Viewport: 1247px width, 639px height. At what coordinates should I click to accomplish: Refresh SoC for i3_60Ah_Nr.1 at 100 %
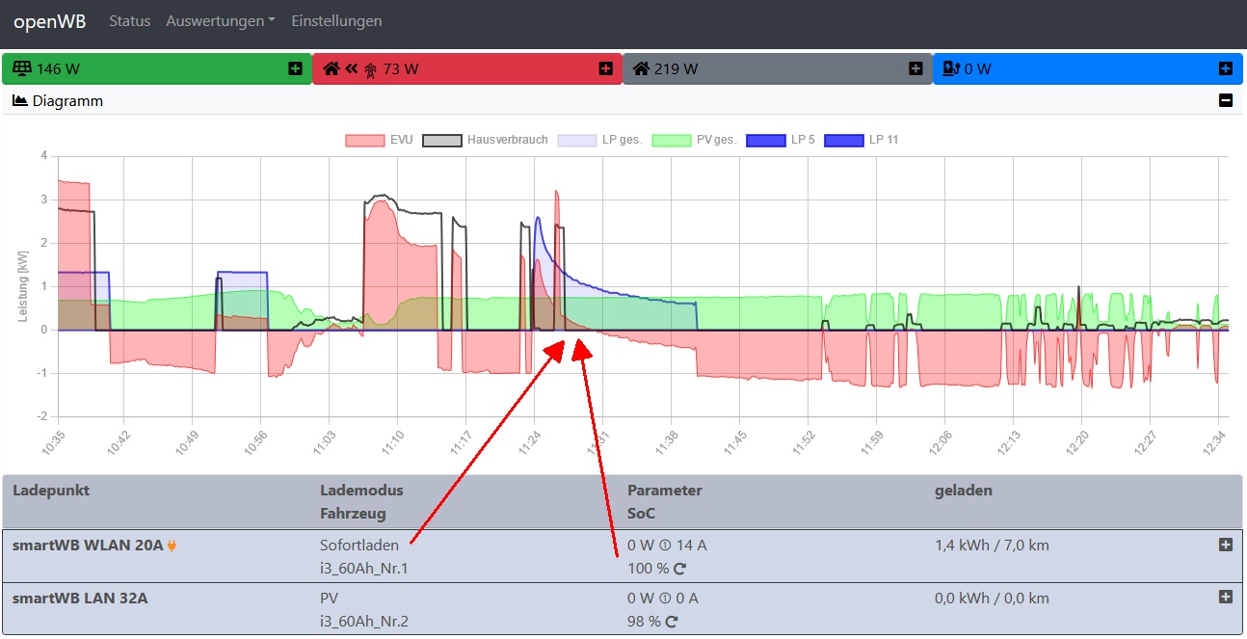click(679, 569)
